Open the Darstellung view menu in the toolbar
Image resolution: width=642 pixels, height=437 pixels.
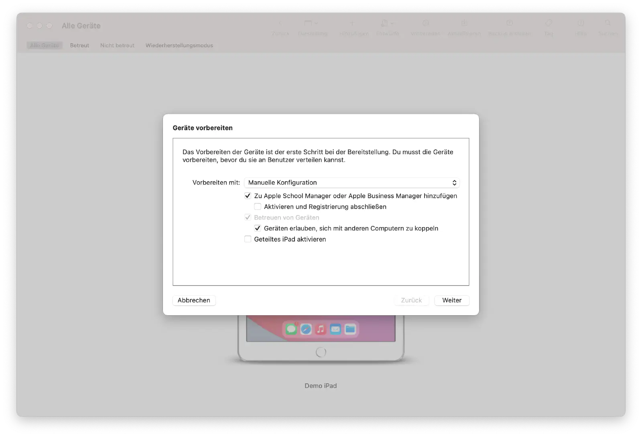pos(311,24)
